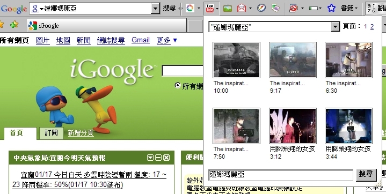
Task: Click the blue star bookmark icon
Action: 331,8
